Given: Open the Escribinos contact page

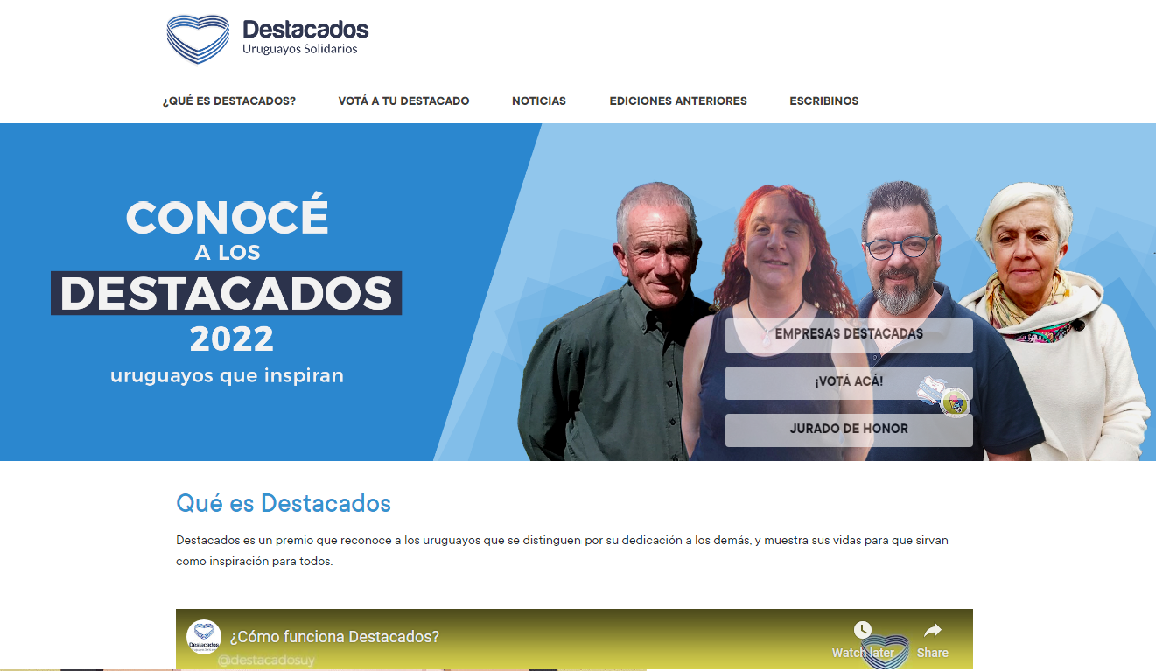Looking at the screenshot, I should pos(824,101).
